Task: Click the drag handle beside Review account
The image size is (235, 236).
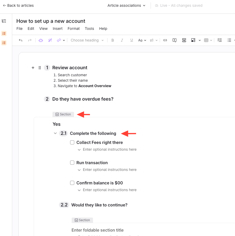Action: pyautogui.click(x=40, y=68)
